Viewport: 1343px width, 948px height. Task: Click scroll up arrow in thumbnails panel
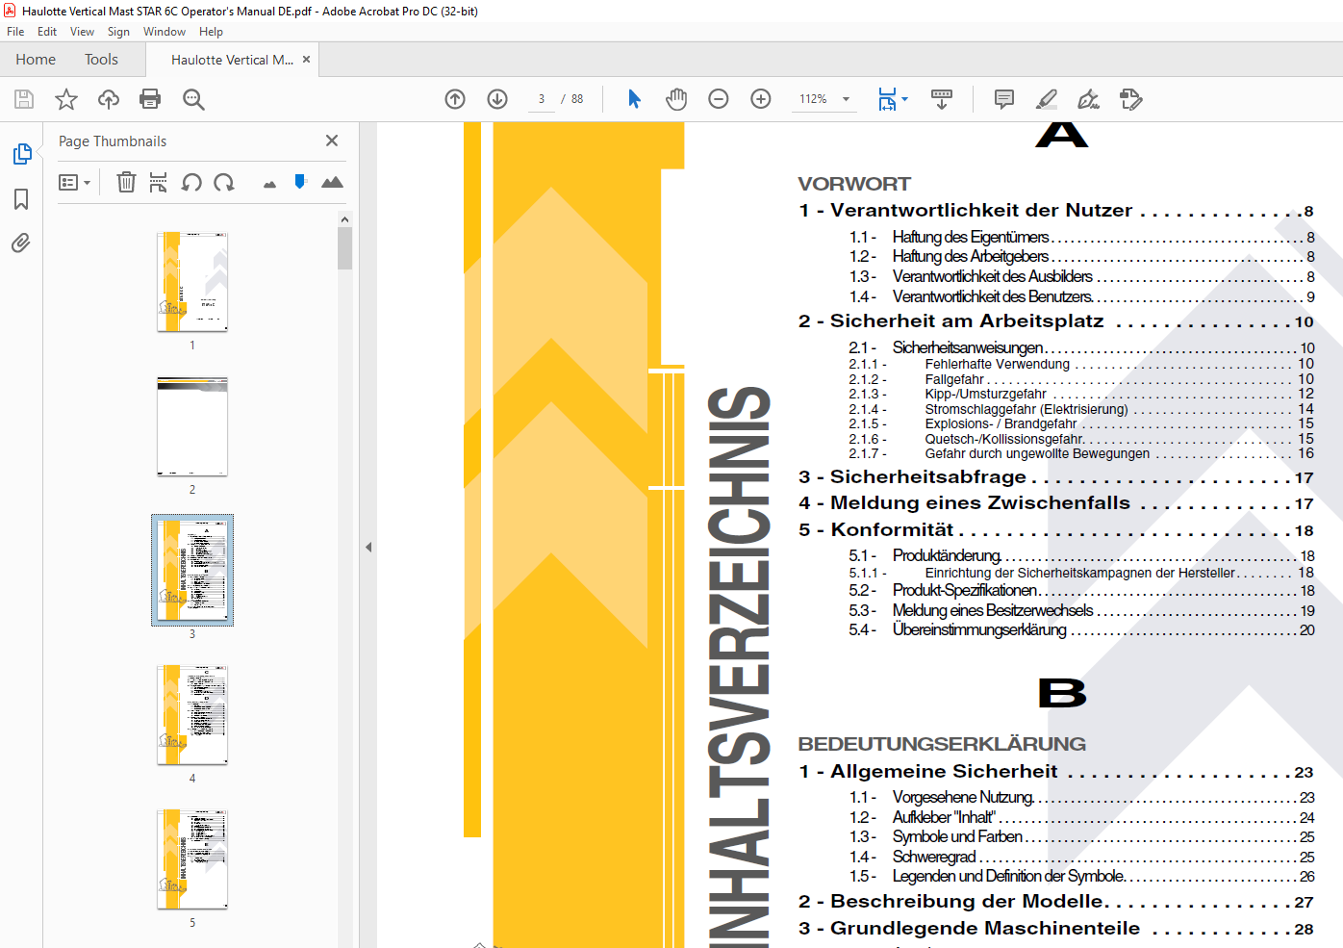pos(344,219)
